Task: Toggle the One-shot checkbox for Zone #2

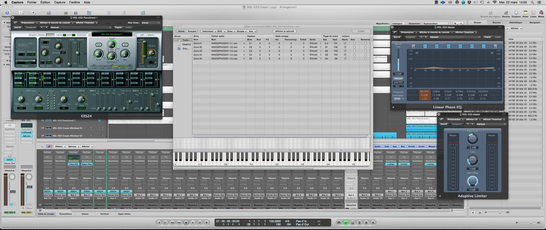Action: [354, 47]
